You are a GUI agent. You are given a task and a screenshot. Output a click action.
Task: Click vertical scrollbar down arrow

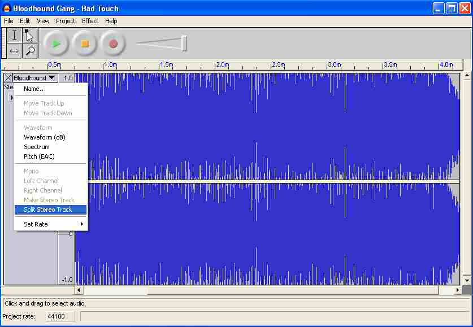pyautogui.click(x=467, y=280)
